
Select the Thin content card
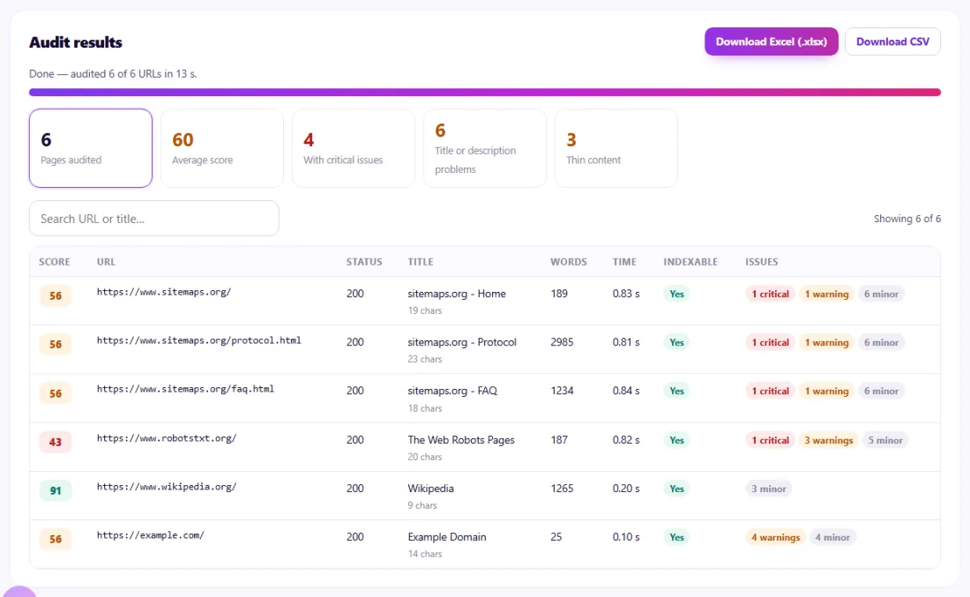pyautogui.click(x=616, y=148)
